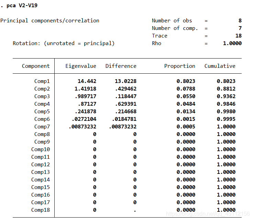Select the Comp18 row label
This screenshot has height=220, width=253.
coord(41,210)
